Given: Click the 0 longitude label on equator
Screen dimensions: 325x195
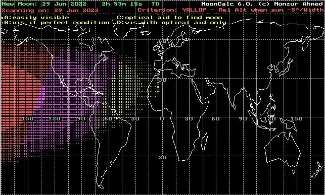Looking at the screenshot, I should (x=162, y=118).
